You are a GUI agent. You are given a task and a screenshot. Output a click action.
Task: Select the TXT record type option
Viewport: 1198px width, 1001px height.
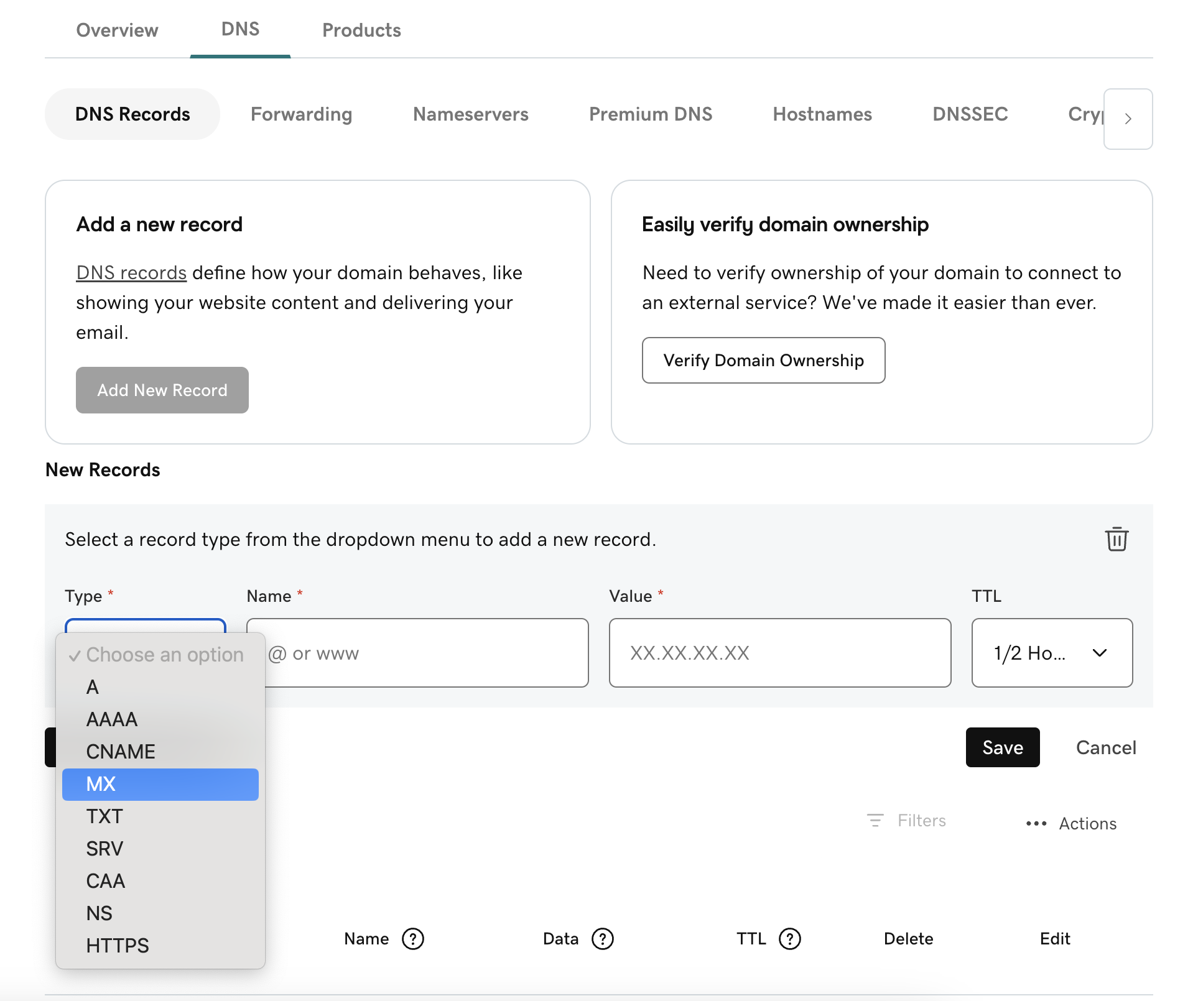coord(104,816)
